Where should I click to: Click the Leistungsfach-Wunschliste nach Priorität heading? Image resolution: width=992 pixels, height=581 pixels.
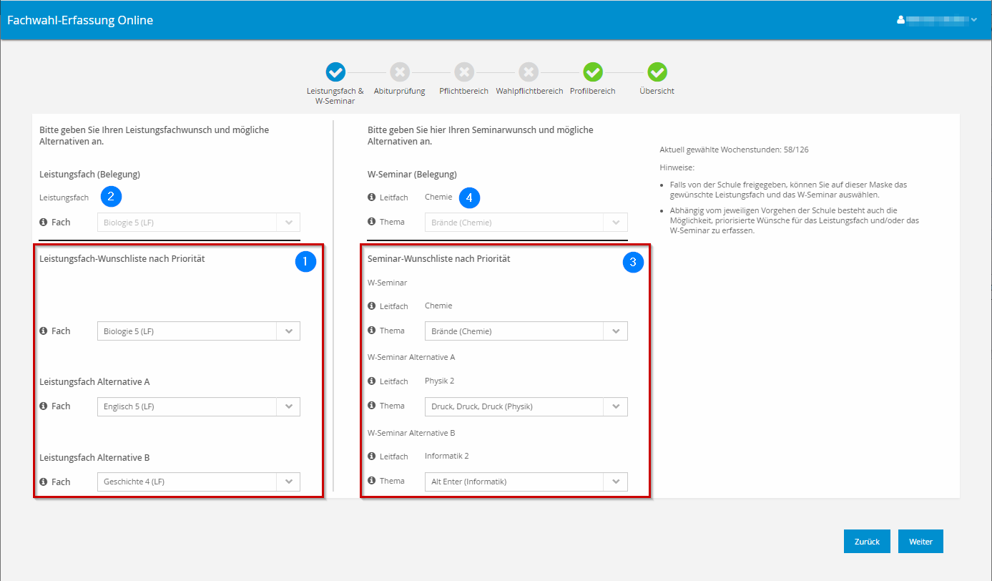pos(122,259)
